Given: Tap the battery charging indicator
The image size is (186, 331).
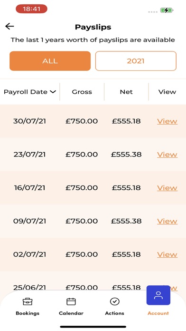Looking at the screenshot, I should 167,10.
